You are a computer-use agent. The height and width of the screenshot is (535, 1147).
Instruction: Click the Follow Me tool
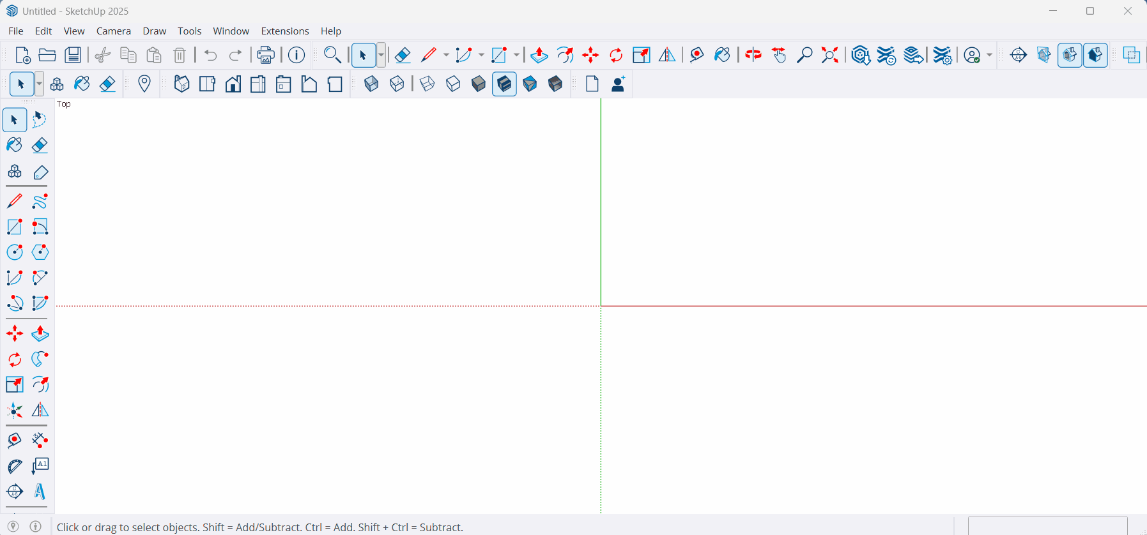point(40,359)
